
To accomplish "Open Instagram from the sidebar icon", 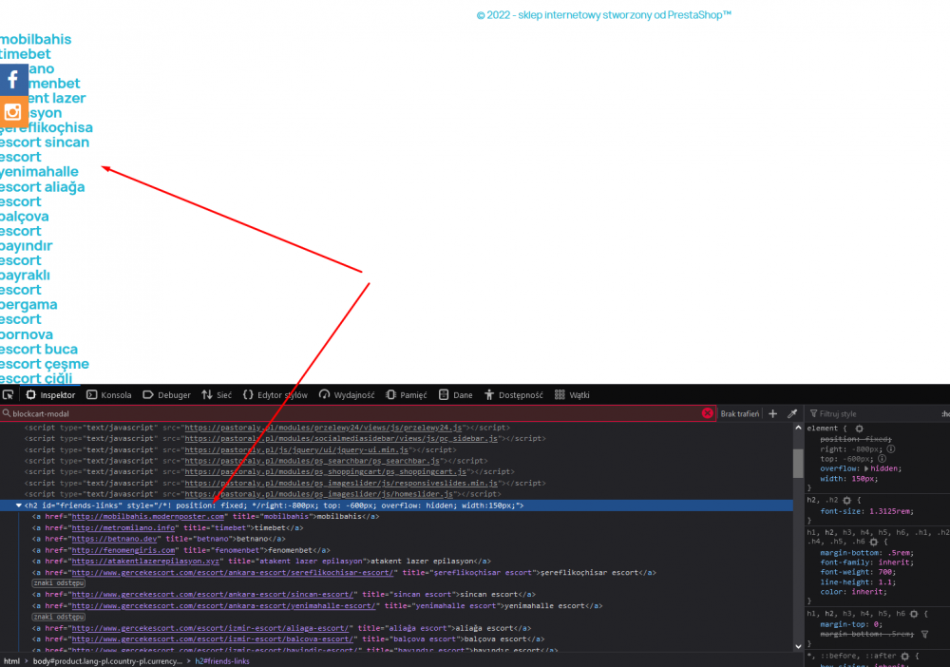I will tap(12, 112).
